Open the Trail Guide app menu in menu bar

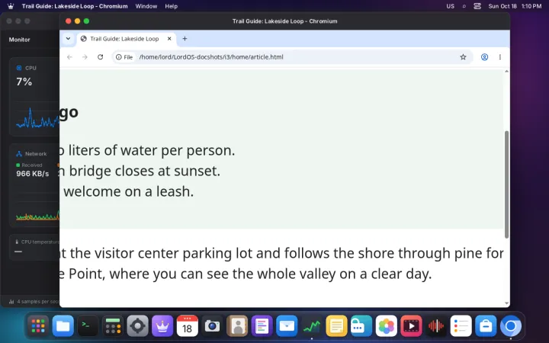point(75,6)
